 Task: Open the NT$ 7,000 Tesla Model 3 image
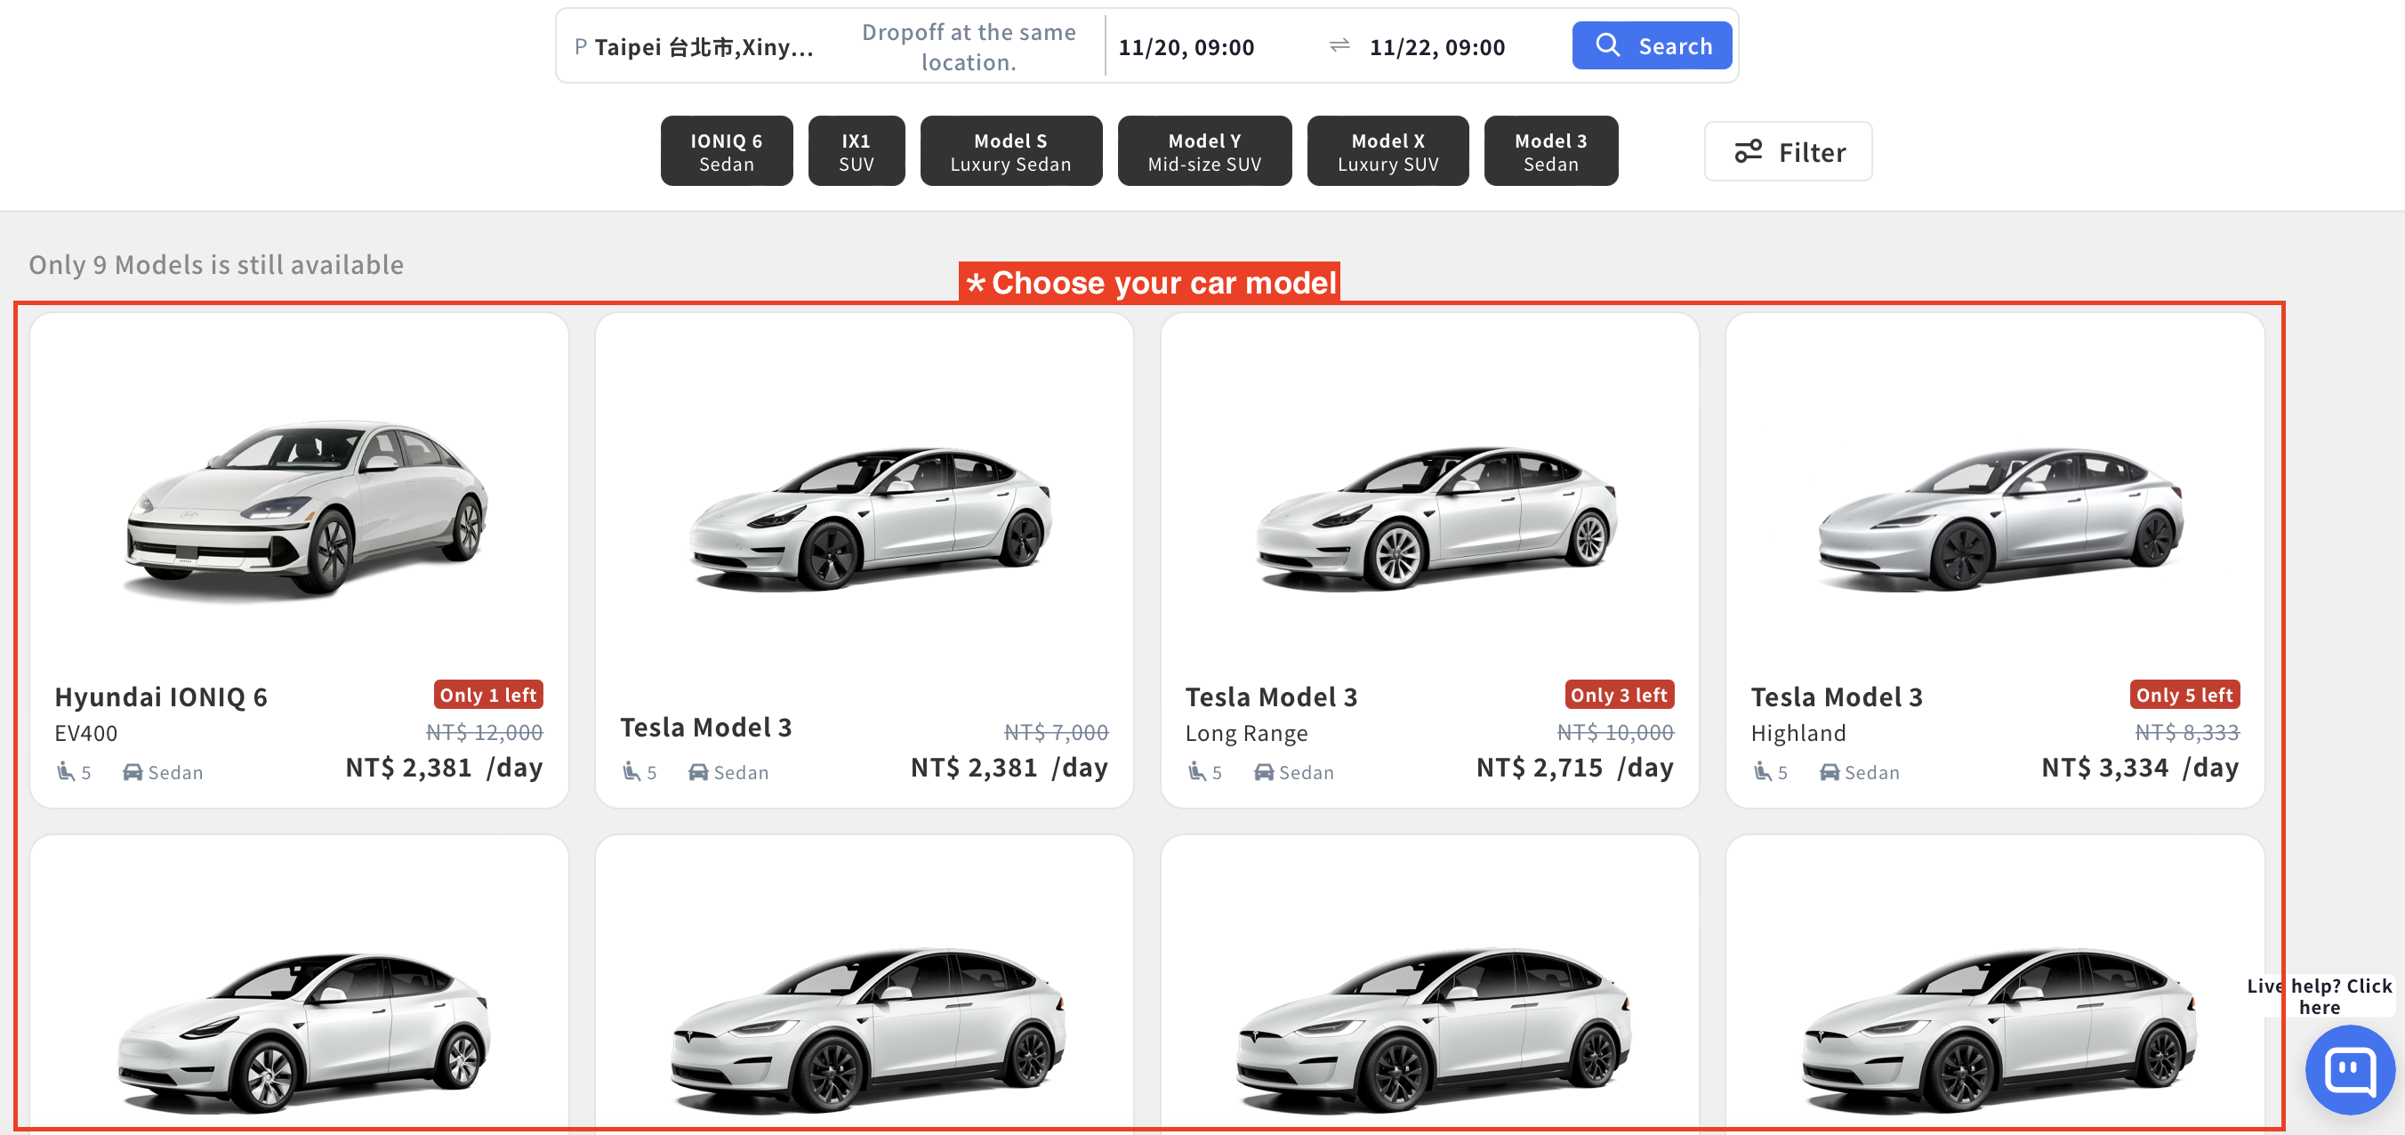point(869,517)
